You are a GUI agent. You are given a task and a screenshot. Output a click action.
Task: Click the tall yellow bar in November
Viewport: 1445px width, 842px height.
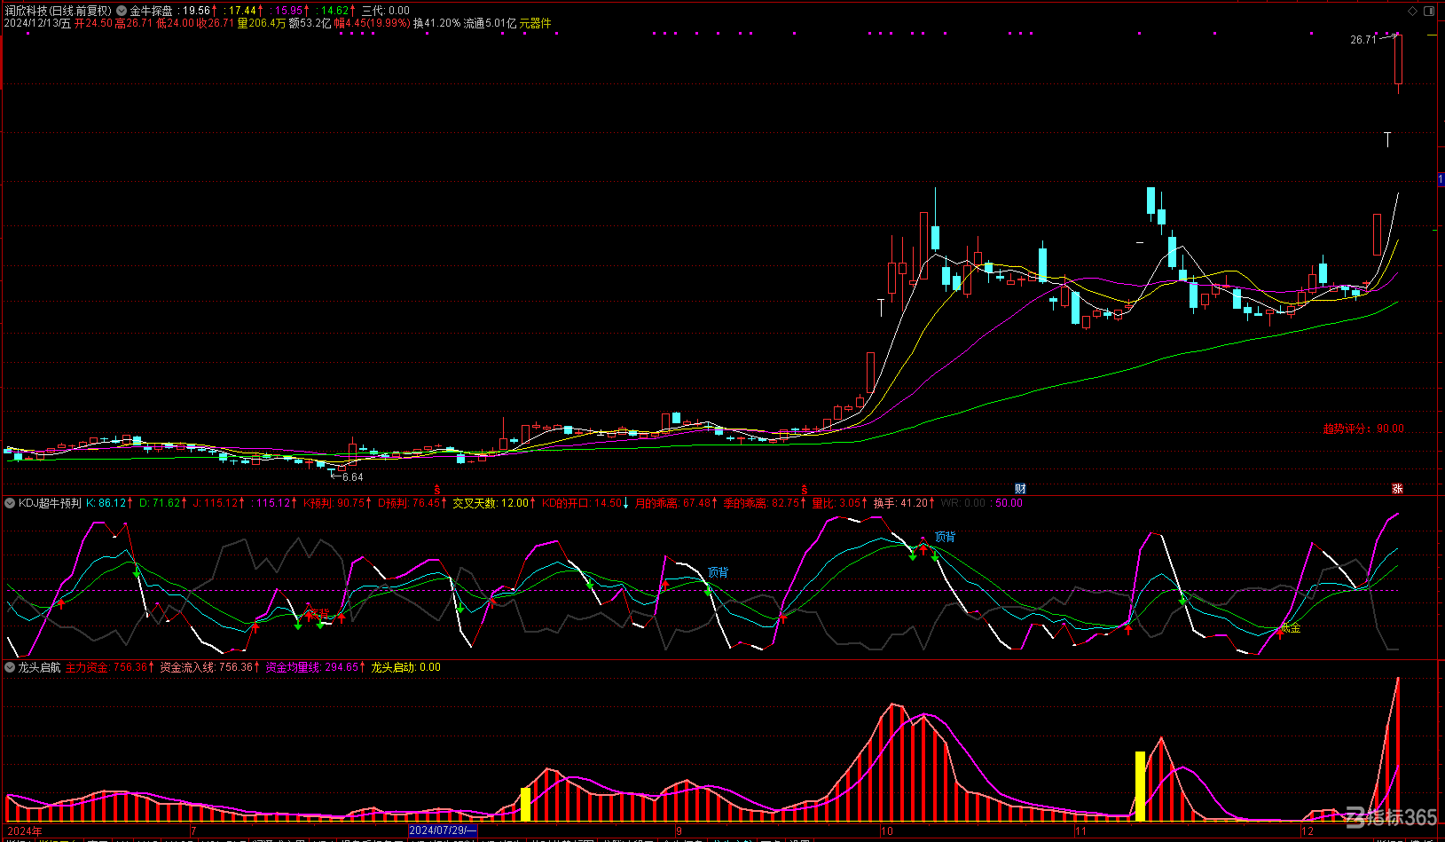[x=1140, y=786]
